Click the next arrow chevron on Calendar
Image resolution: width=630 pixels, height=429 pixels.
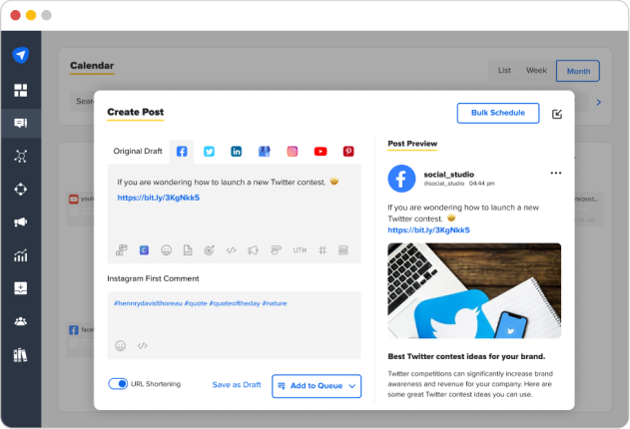(x=599, y=103)
